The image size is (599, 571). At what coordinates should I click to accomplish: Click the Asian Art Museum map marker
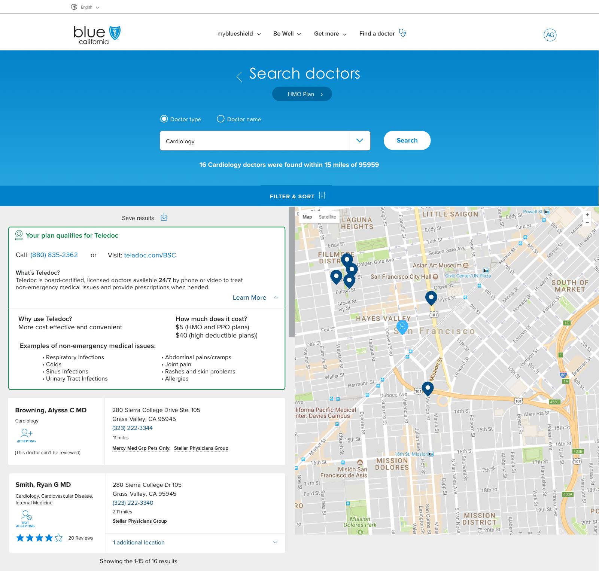pos(466,265)
